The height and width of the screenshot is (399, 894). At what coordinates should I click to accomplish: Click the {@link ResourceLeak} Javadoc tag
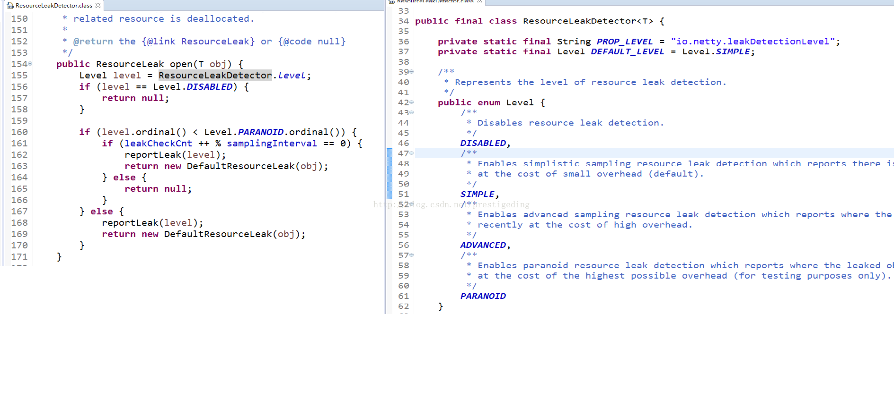tap(198, 42)
